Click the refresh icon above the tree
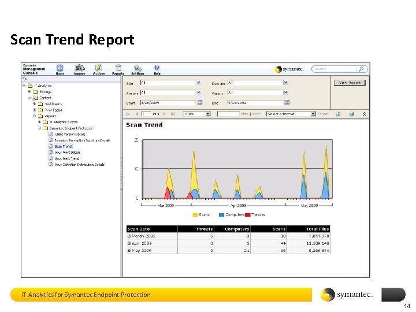Screen dimensions: 416x312 point(25,79)
